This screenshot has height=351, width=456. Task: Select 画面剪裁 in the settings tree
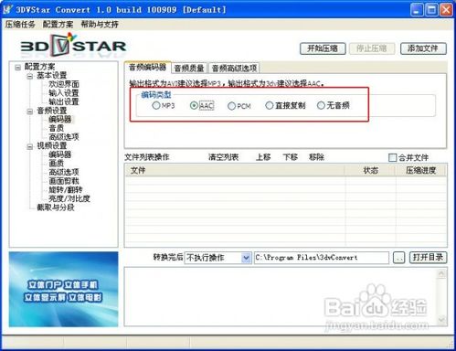click(x=64, y=181)
